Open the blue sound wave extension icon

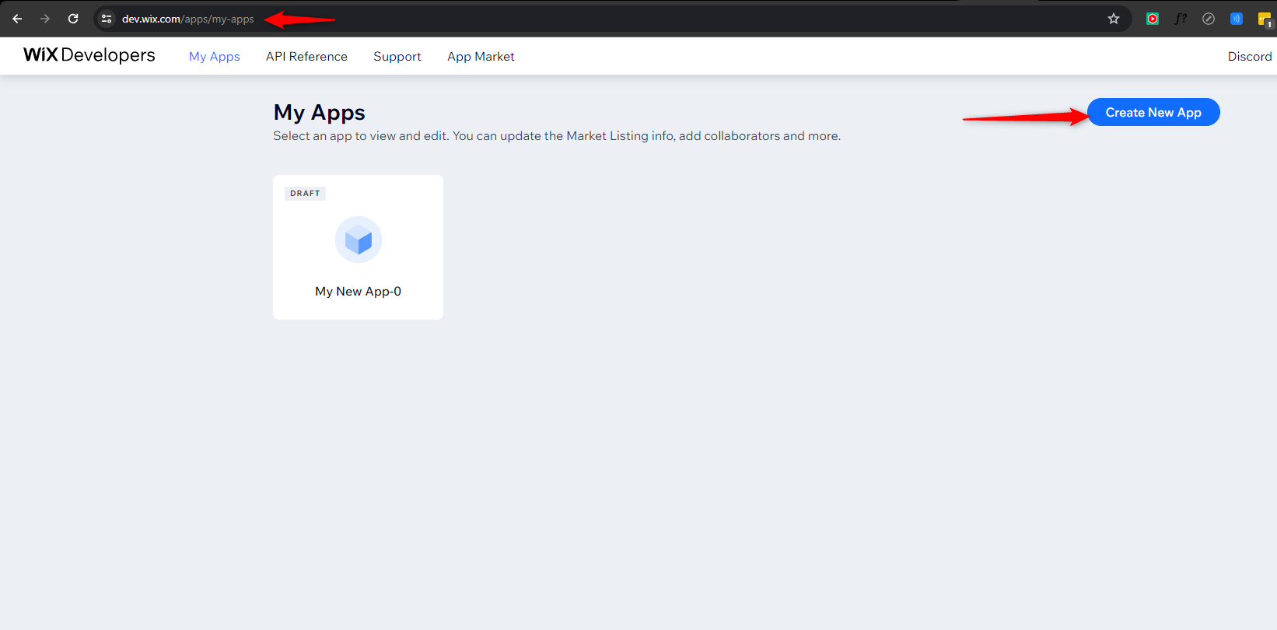click(1237, 19)
